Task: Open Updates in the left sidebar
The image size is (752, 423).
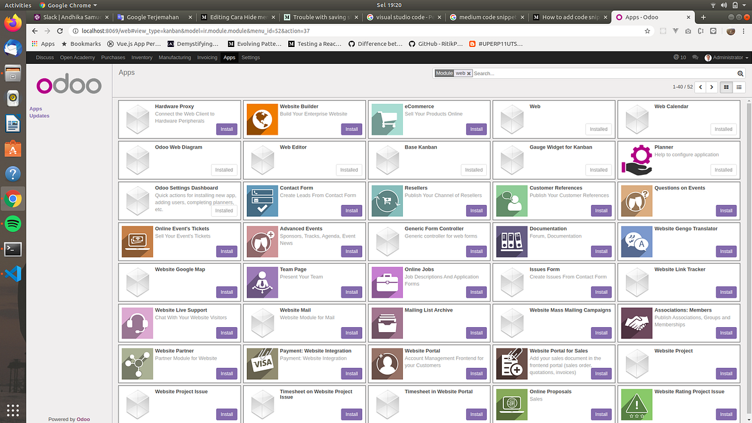Action: coord(39,115)
